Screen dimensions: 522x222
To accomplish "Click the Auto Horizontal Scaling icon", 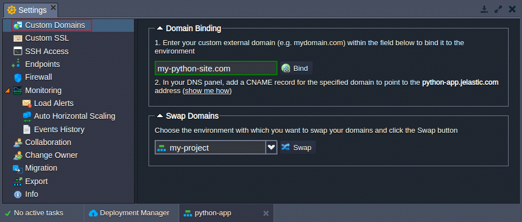I will (x=27, y=117).
